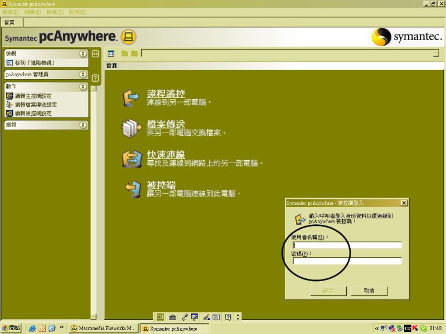This screenshot has height=334, width=446.
Task: Click the sidebar scrollbar up arrow
Action: click(93, 89)
